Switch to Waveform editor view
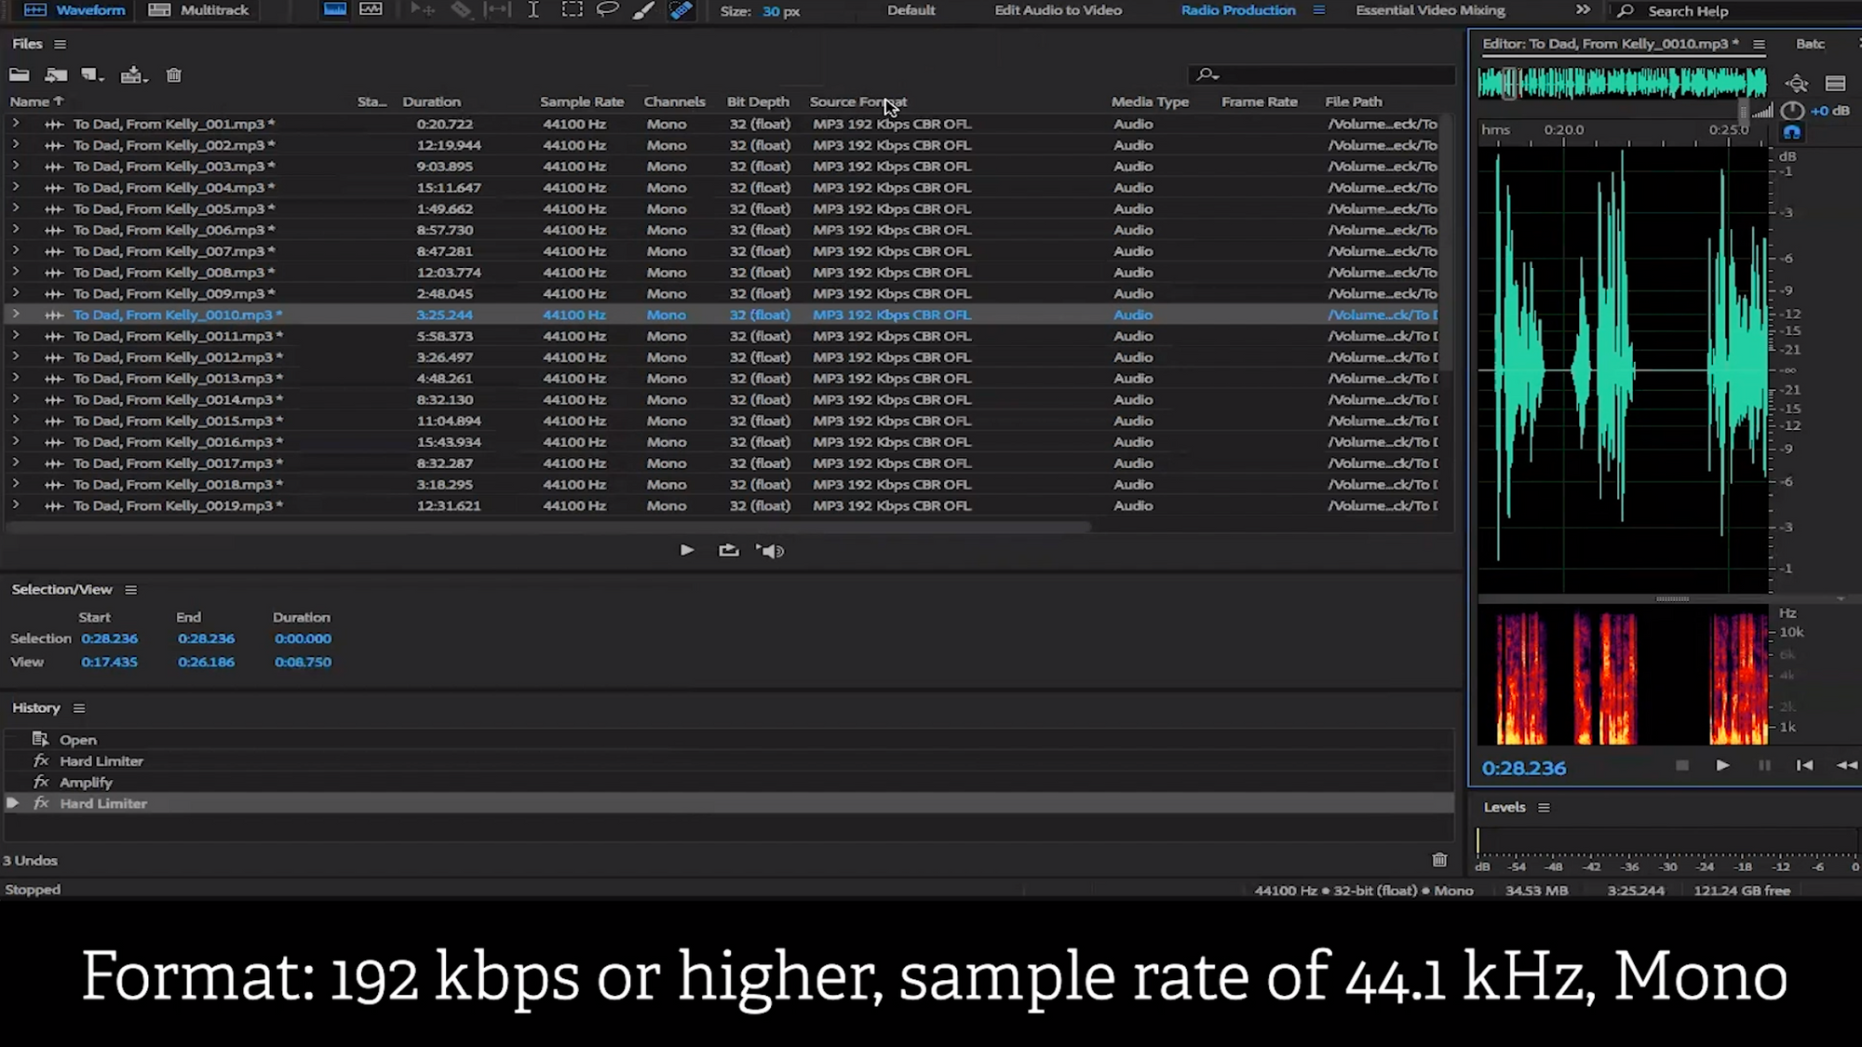1862x1047 pixels. pos(74,10)
